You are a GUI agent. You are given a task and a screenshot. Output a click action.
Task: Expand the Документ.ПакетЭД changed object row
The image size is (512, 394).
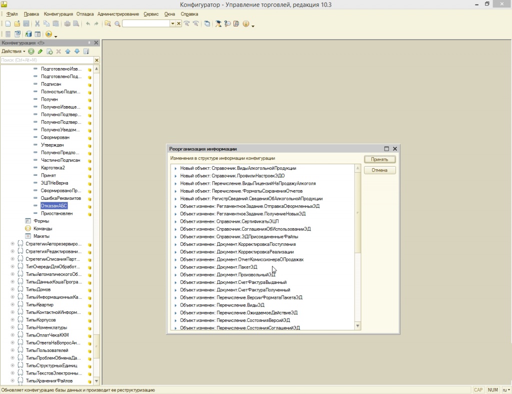[x=175, y=267]
